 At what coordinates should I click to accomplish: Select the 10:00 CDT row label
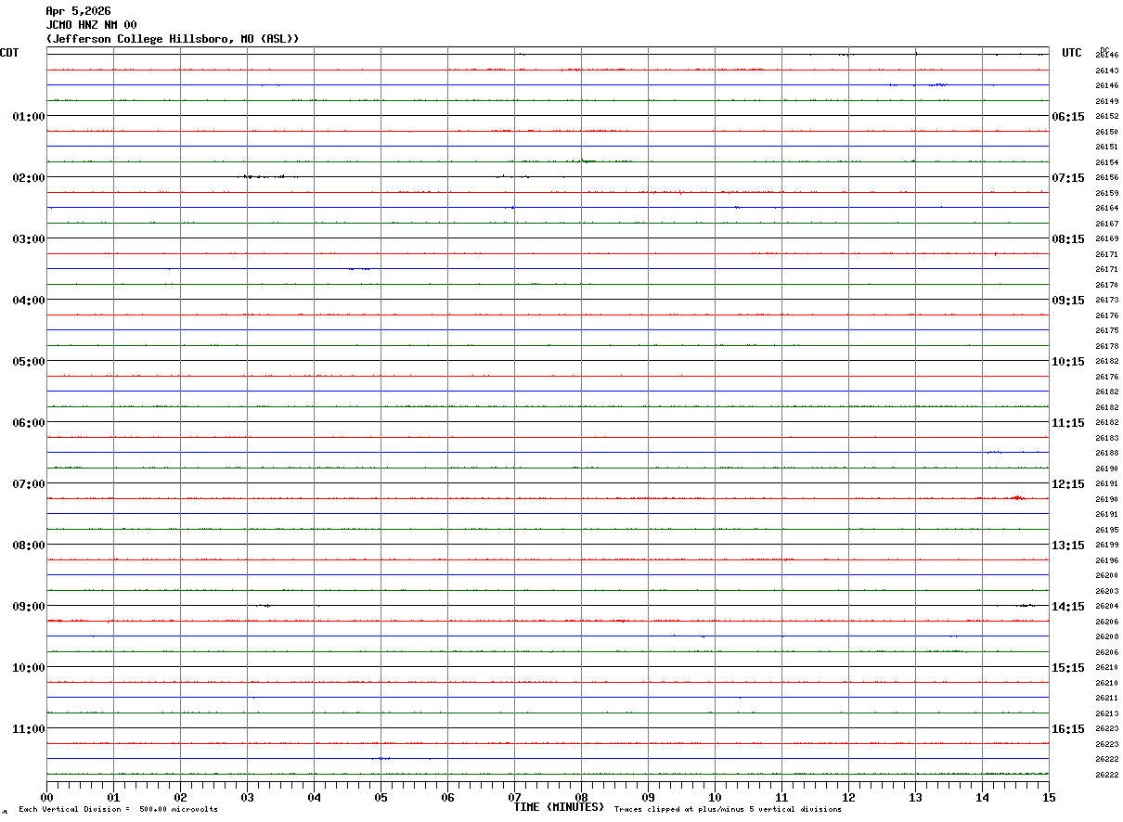click(x=28, y=667)
